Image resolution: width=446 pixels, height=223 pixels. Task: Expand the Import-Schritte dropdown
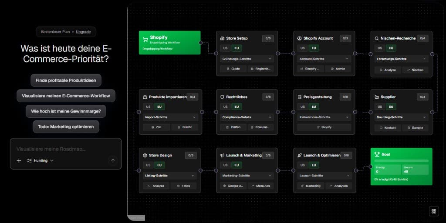[x=170, y=117]
